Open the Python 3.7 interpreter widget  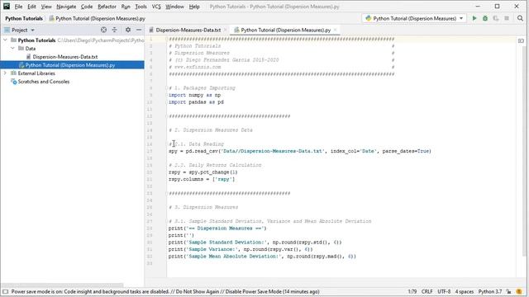[x=490, y=291]
